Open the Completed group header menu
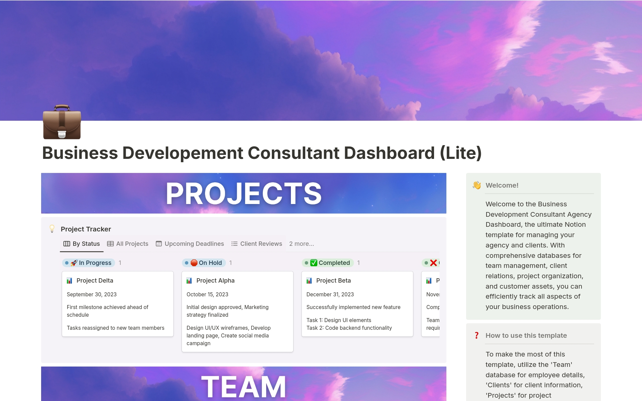Screen dimensions: 642x401 click(334, 263)
